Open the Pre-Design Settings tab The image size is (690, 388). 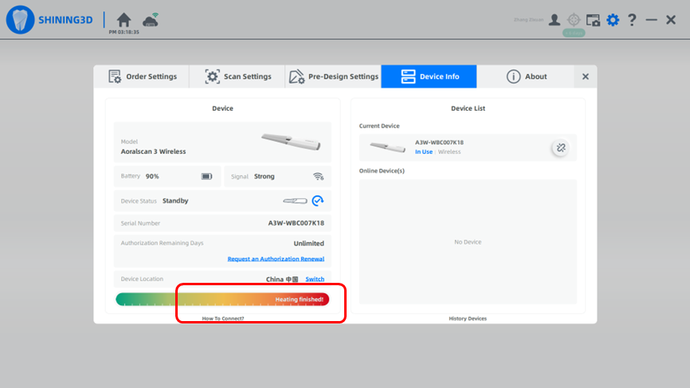[x=333, y=76]
